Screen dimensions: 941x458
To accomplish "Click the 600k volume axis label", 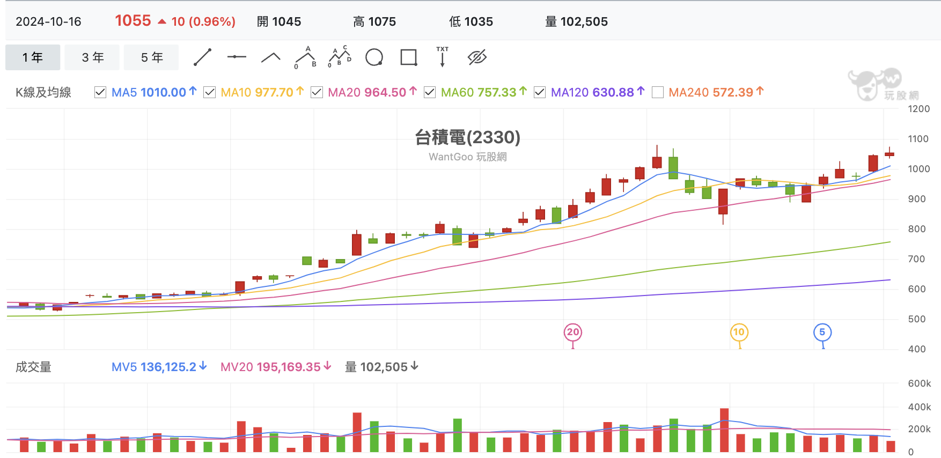I will coord(919,383).
